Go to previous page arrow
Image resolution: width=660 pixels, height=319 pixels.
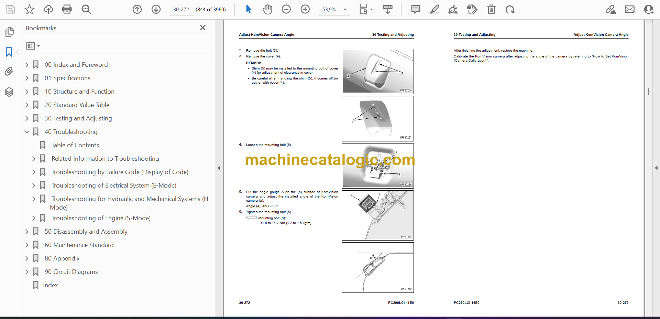pos(137,9)
